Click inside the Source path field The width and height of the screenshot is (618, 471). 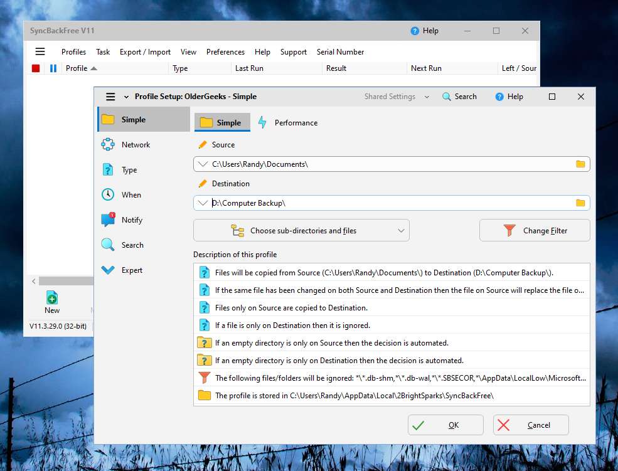point(392,164)
